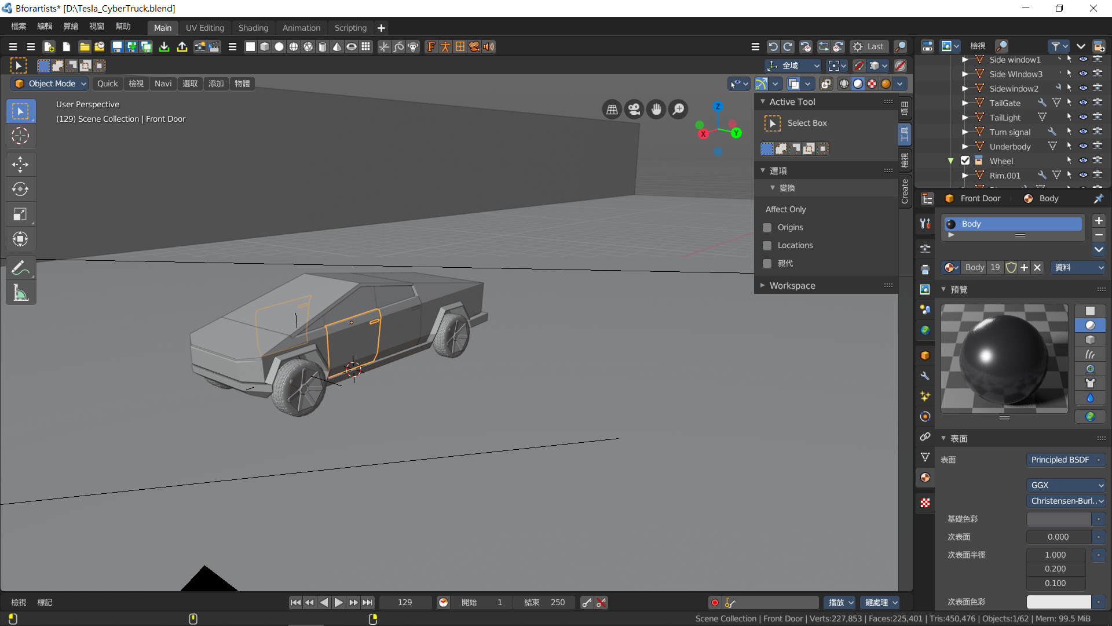Open the GGX distribution dropdown

tap(1066, 485)
